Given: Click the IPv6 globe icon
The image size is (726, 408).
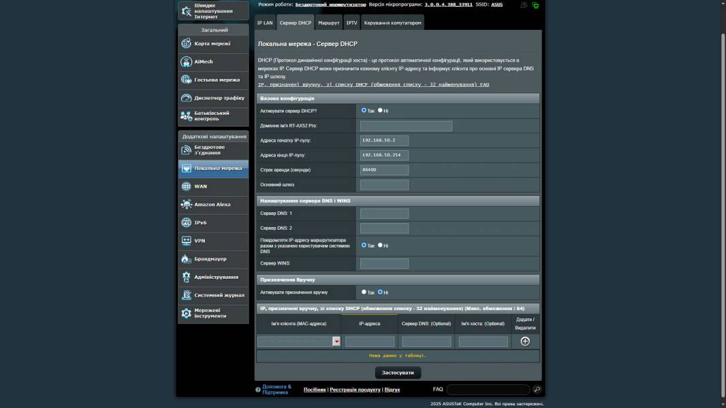Looking at the screenshot, I should coord(187,222).
